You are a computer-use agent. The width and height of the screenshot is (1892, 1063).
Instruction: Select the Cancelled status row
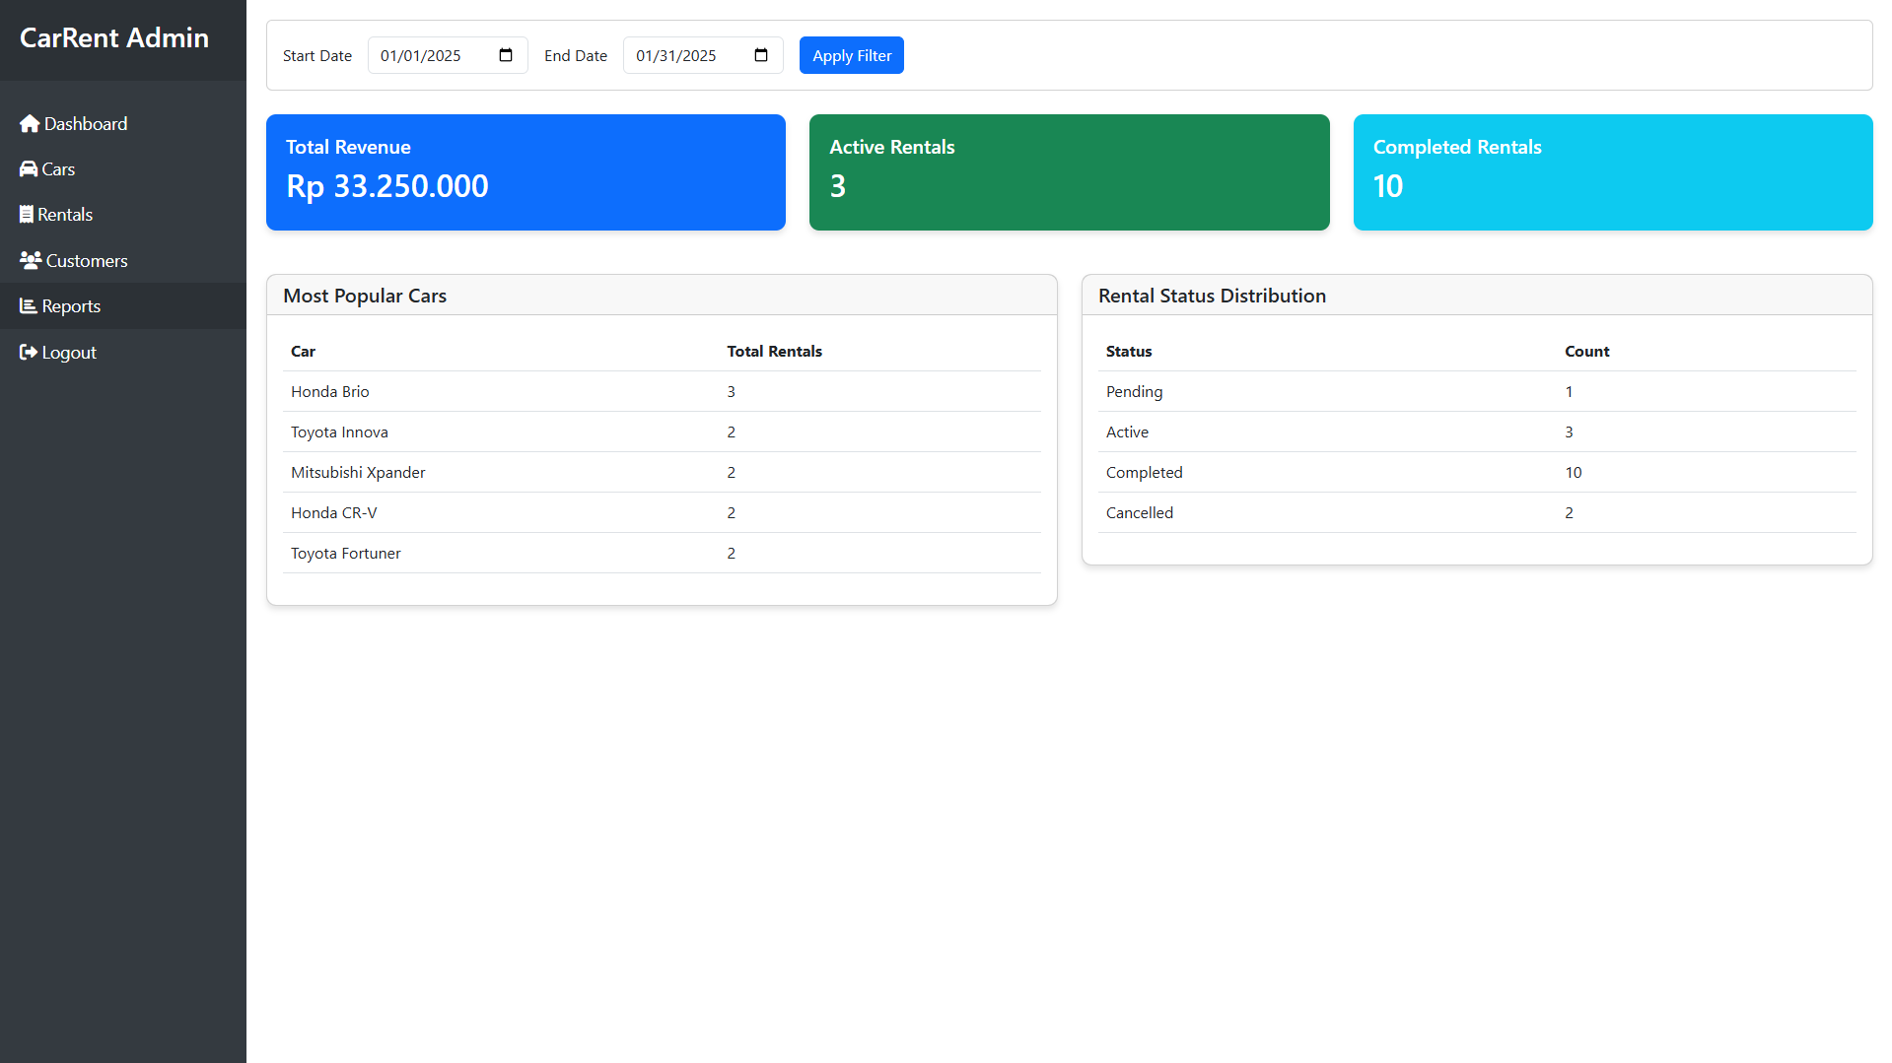pos(1477,512)
